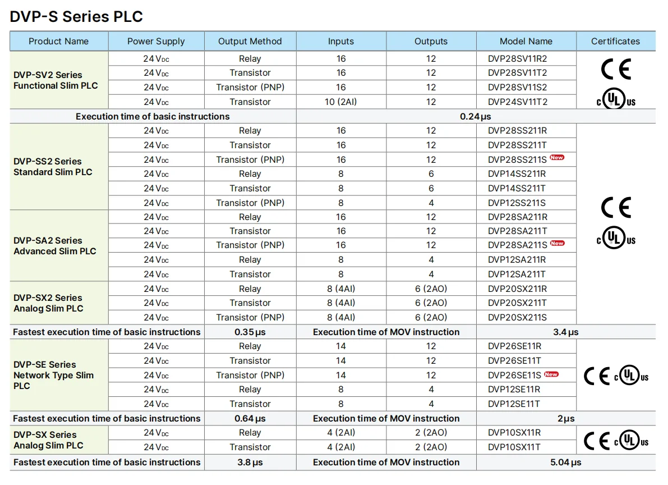Click the cULus mark on the DVP-SX row
The image size is (668, 485).
(x=631, y=440)
